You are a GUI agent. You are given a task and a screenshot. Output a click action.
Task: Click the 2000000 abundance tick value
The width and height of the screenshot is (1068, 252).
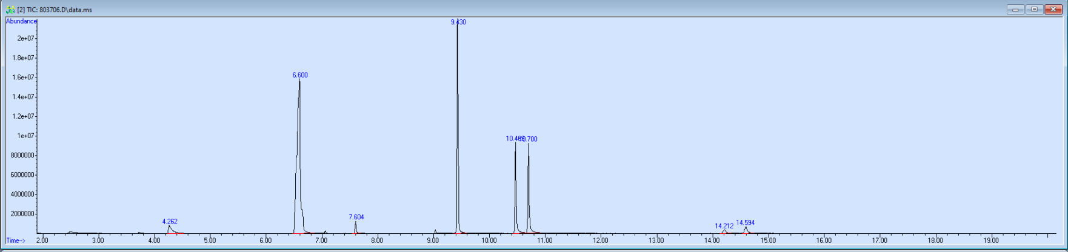[22, 214]
